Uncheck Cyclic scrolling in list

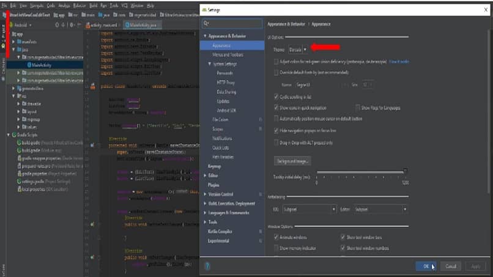coord(276,97)
